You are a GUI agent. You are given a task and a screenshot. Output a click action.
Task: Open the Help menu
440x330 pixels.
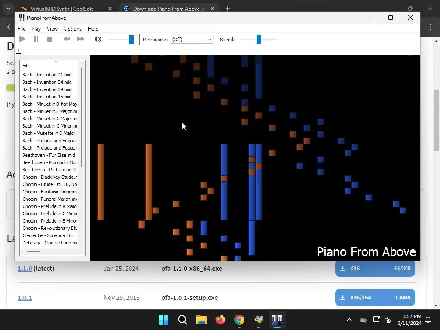[93, 29]
